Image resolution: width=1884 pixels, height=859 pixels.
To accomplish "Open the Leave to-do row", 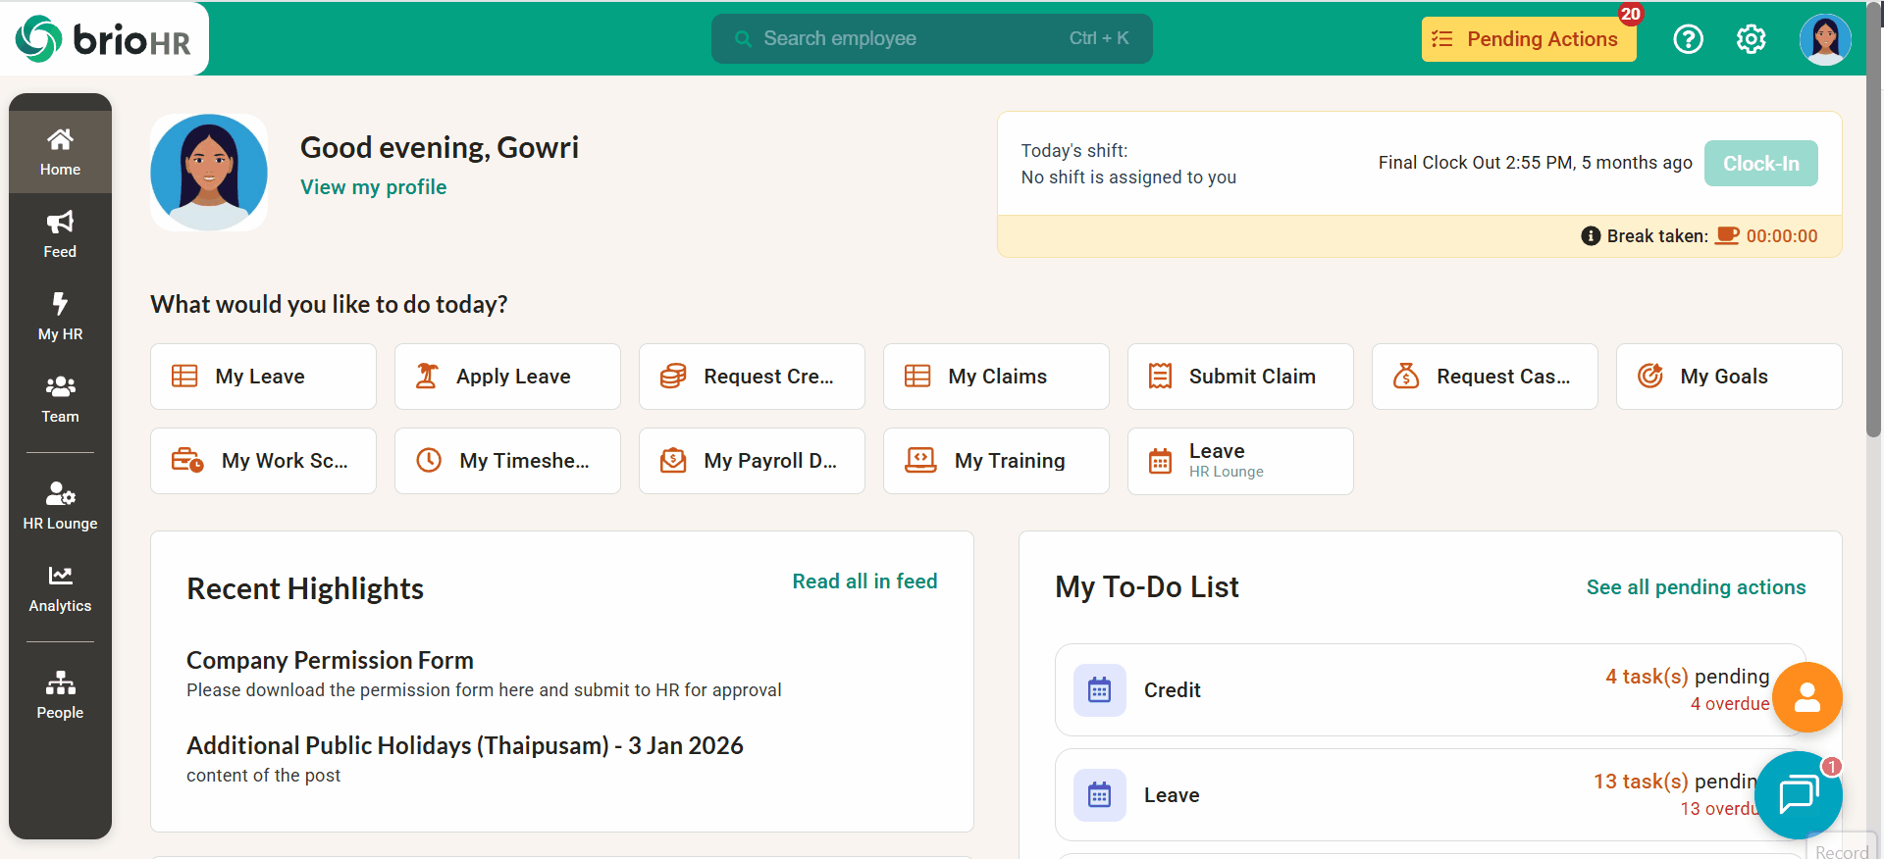I will pyautogui.click(x=1431, y=795).
